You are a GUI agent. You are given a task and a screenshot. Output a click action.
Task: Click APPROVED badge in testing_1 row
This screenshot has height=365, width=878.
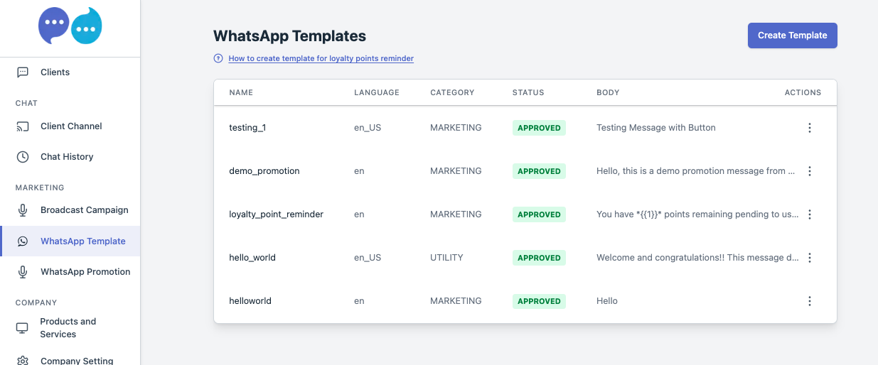tap(539, 128)
